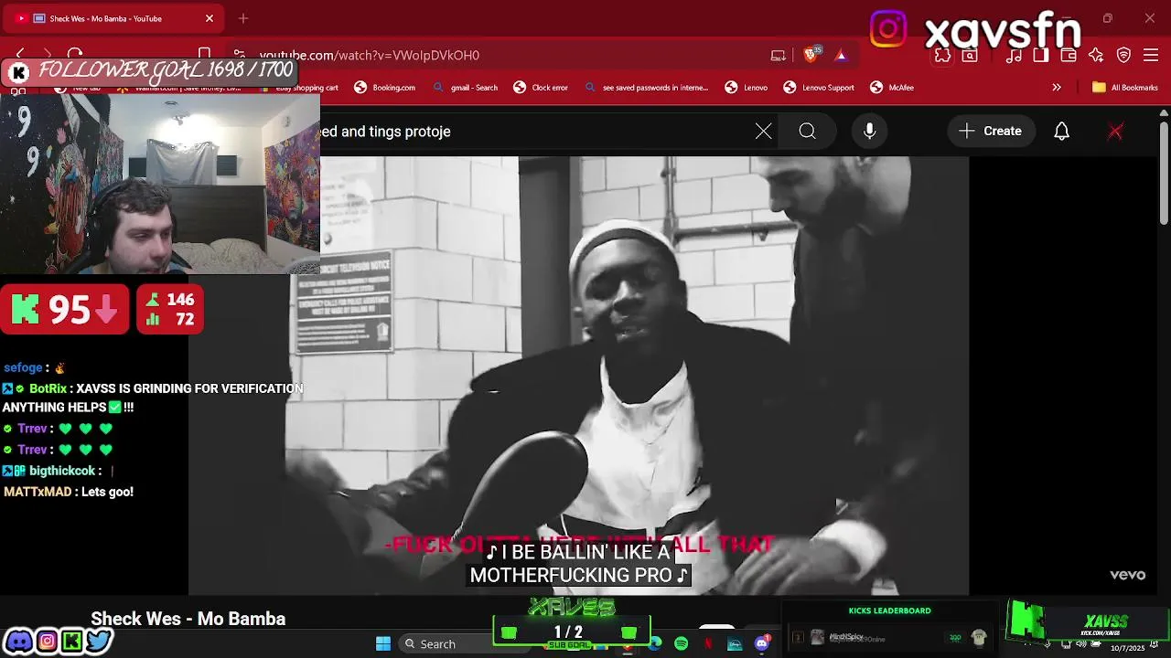Image resolution: width=1171 pixels, height=658 pixels.
Task: Open Spotify from the taskbar
Action: [x=682, y=643]
